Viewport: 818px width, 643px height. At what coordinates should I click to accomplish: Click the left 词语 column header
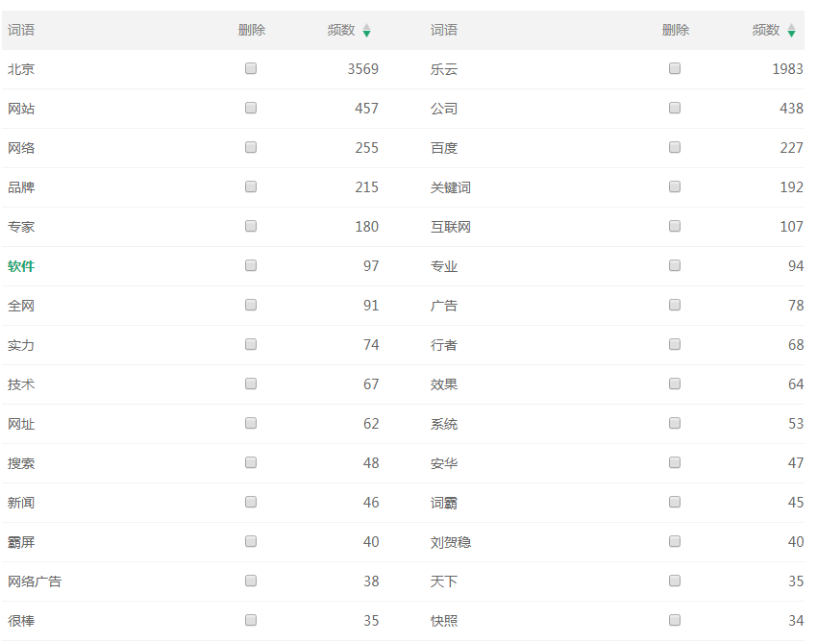click(21, 31)
